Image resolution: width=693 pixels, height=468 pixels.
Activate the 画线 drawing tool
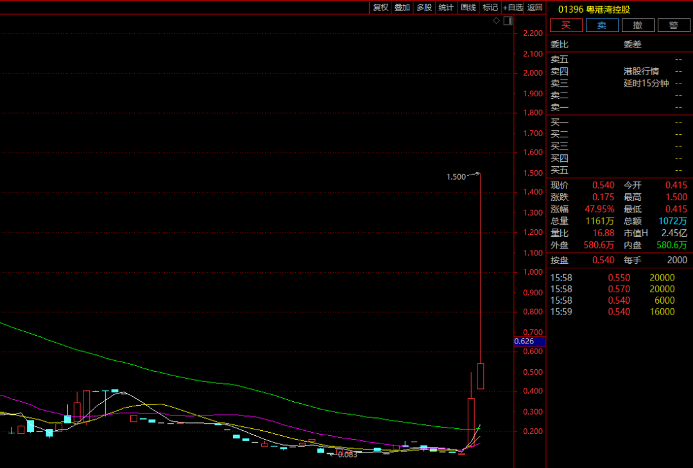tap(468, 8)
